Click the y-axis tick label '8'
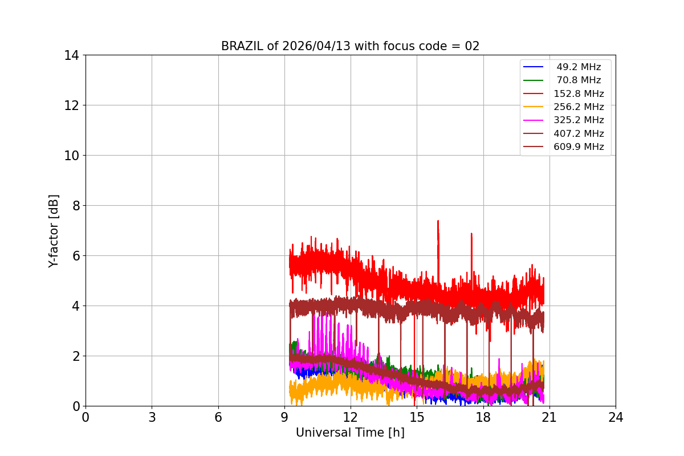Viewport: 684px width, 456px height. [75, 206]
